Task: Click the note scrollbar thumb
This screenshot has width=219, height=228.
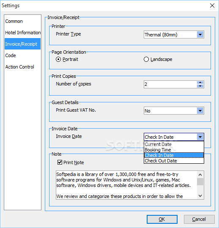Action: [x=200, y=182]
